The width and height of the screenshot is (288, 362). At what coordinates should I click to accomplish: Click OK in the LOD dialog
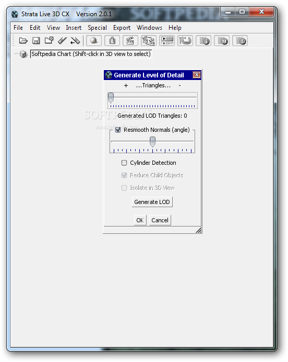140,220
